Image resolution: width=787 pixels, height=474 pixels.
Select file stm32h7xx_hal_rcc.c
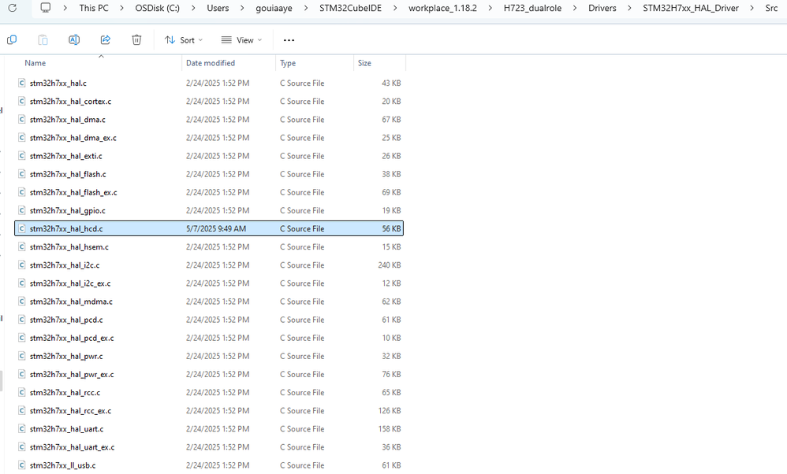coord(209,392)
